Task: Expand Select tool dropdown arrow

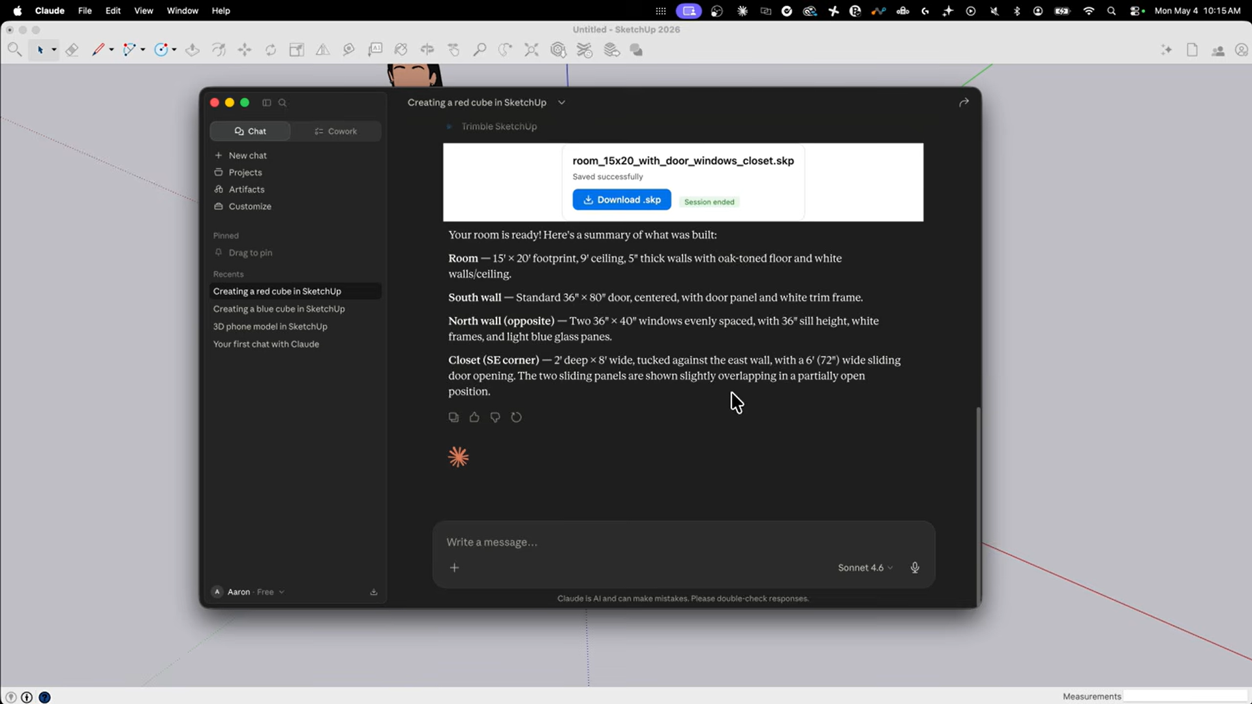Action: tap(53, 50)
